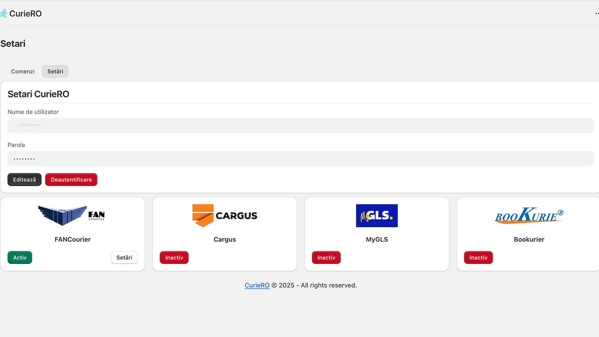Click the Bookurier logo image
The width and height of the screenshot is (599, 337).
point(529,216)
